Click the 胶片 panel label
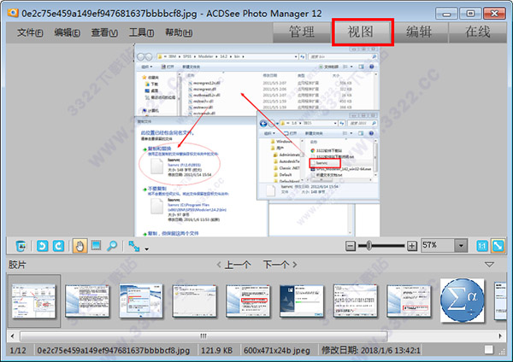The height and width of the screenshot is (362, 513). (17, 265)
